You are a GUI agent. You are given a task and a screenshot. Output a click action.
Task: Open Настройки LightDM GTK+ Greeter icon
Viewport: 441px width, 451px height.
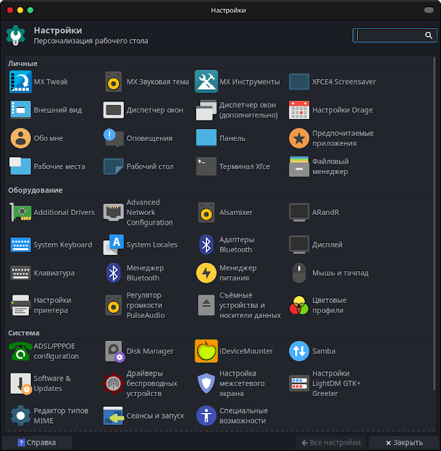(299, 383)
